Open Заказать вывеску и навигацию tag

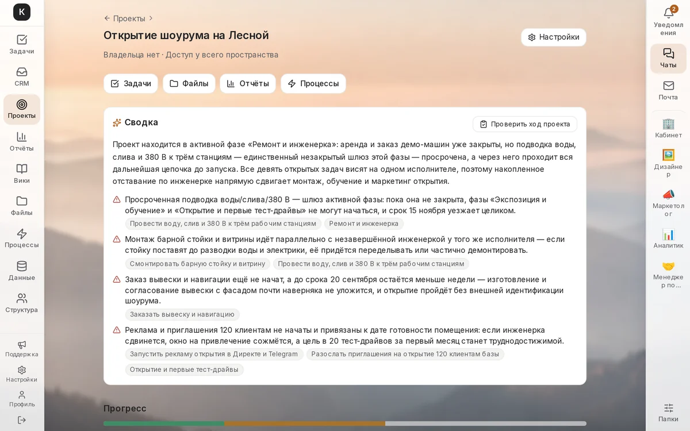tap(182, 314)
